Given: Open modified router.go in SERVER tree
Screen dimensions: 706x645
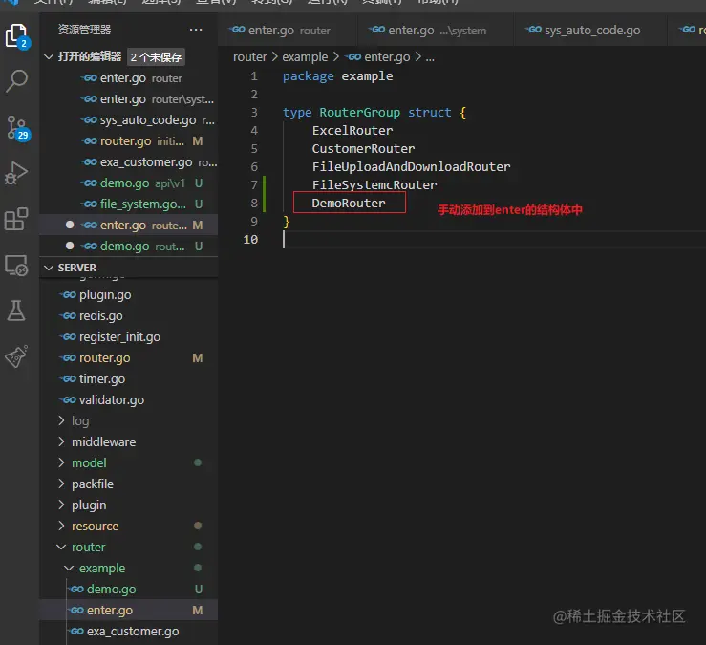Looking at the screenshot, I should coord(128,358).
